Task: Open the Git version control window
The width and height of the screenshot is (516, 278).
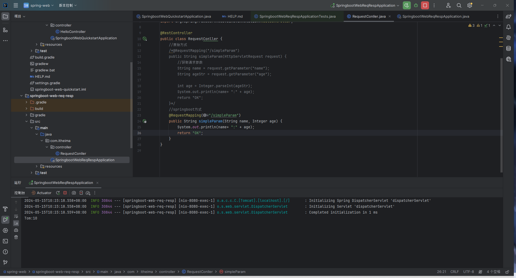Action: click(x=5, y=262)
